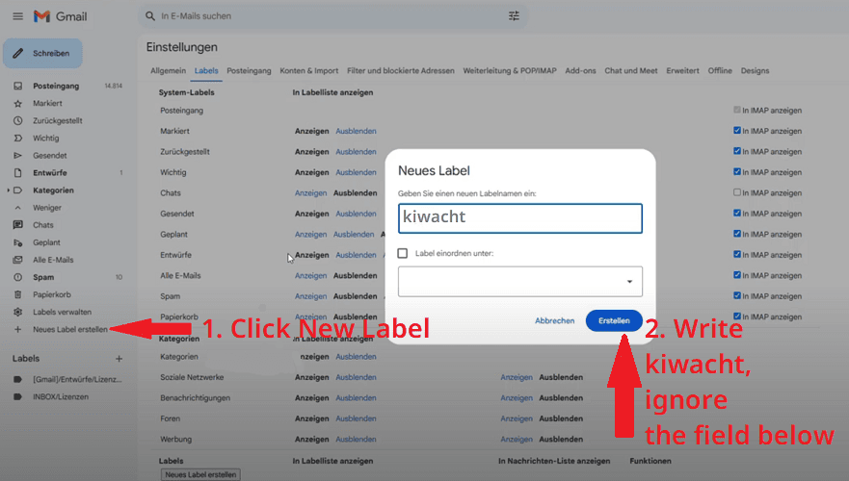Click the label name input field
849x481 pixels.
click(520, 218)
